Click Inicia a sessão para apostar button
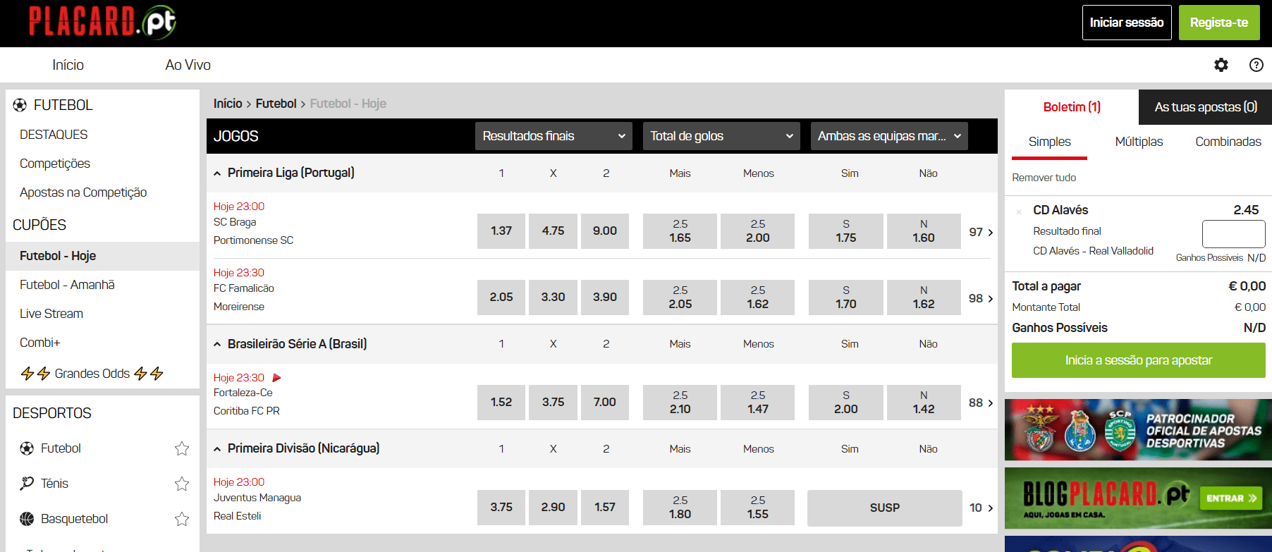The width and height of the screenshot is (1272, 552). [1139, 360]
